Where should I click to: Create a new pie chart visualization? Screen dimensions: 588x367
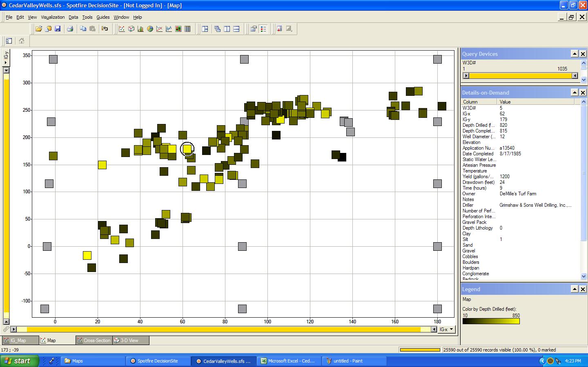[150, 29]
